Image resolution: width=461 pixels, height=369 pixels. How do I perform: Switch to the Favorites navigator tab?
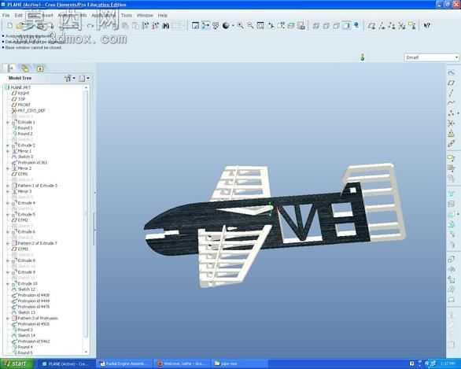[x=40, y=68]
